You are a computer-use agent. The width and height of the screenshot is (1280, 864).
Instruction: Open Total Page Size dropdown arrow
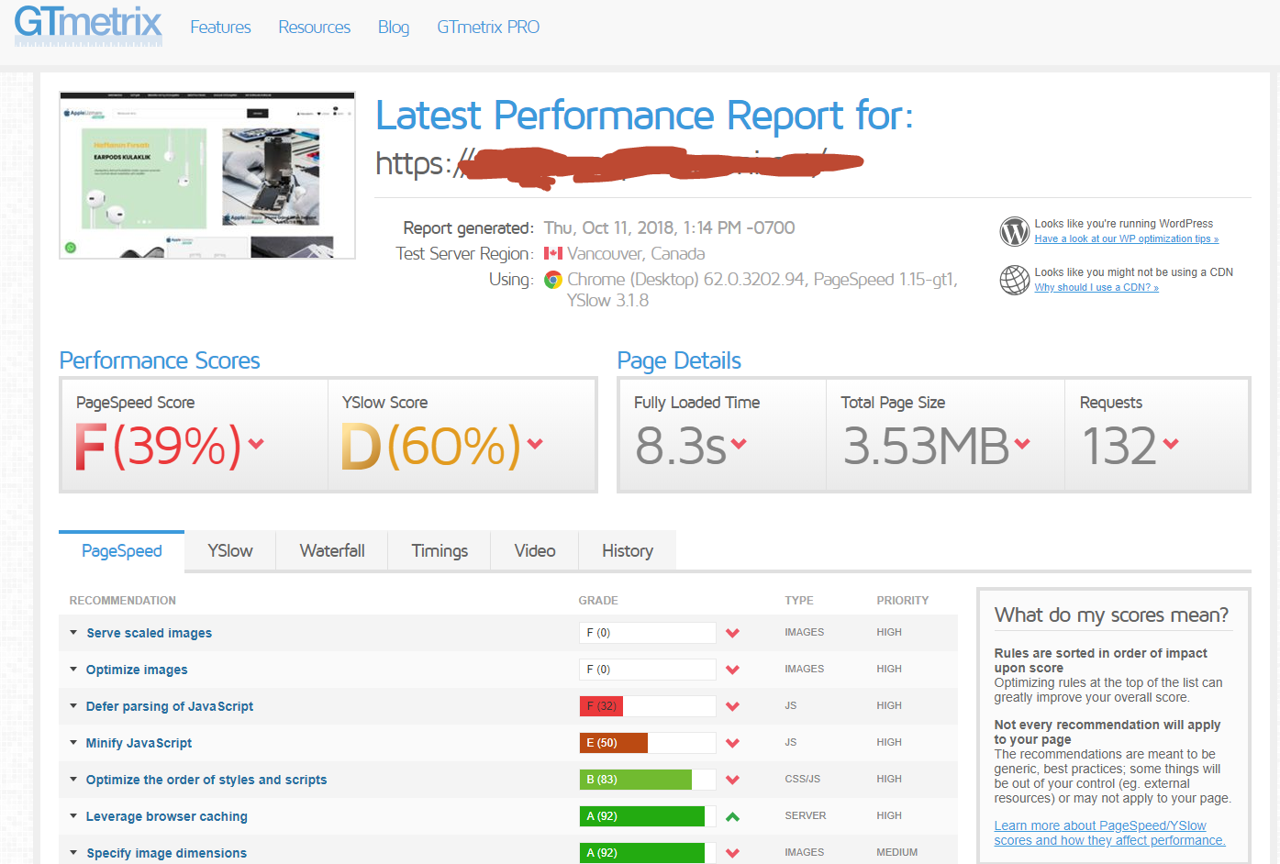pyautogui.click(x=1022, y=444)
